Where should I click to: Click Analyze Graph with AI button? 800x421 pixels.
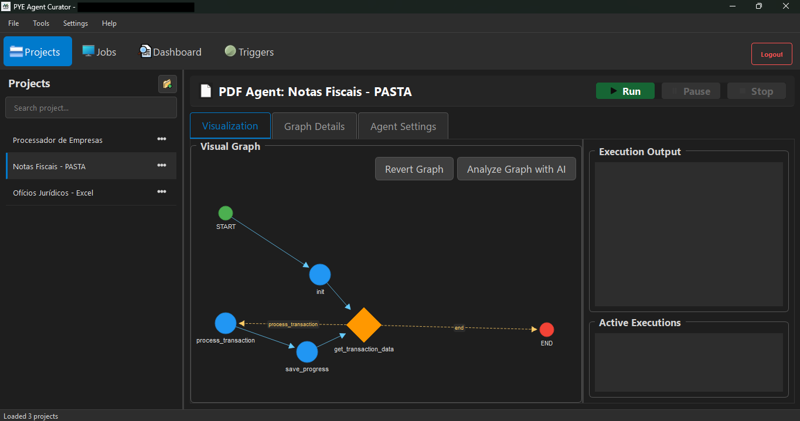(x=516, y=169)
